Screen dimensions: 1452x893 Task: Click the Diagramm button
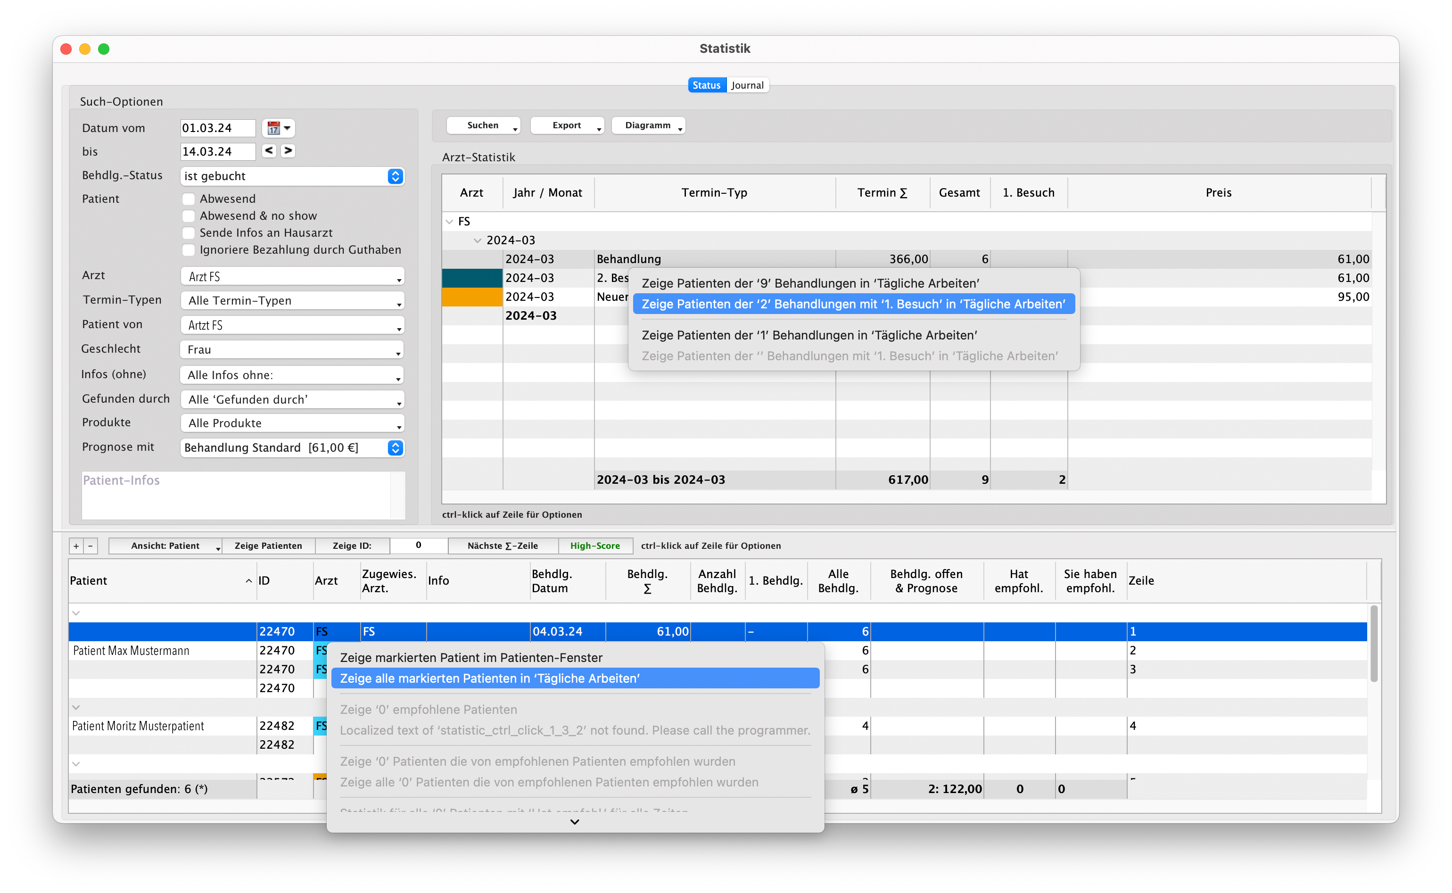click(x=648, y=125)
